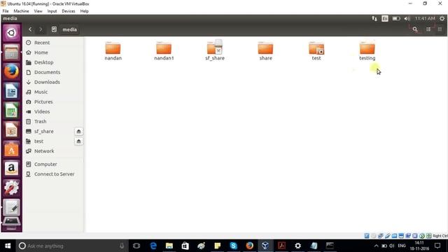This screenshot has height=252, width=448.
Task: Open Edge from Windows taskbar
Action: coord(153,246)
